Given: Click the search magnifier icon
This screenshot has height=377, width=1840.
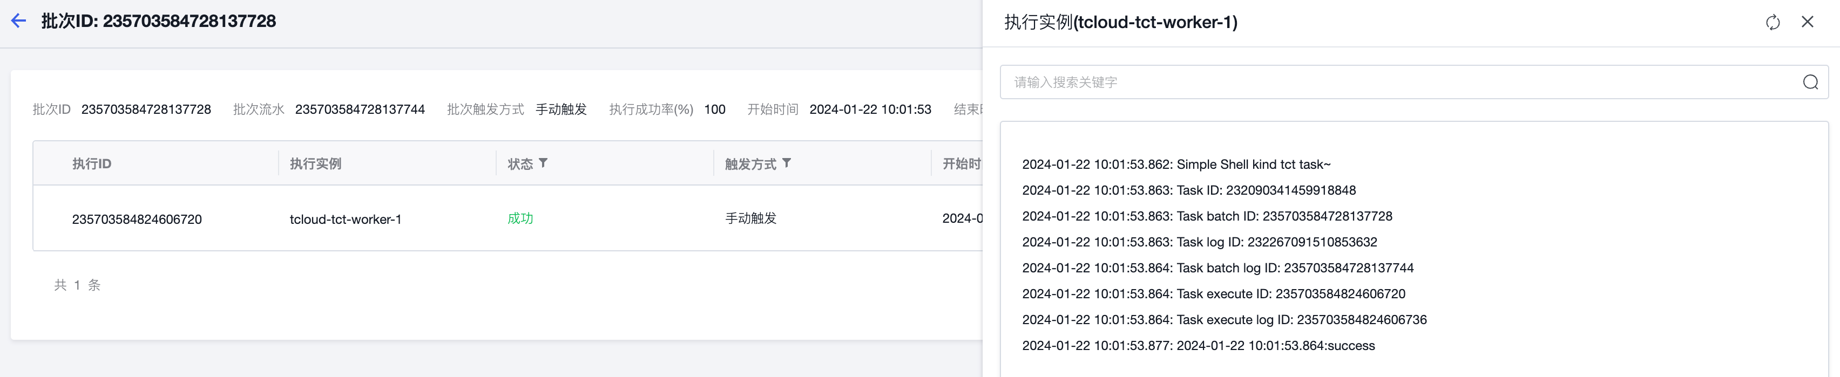Looking at the screenshot, I should click(1810, 82).
